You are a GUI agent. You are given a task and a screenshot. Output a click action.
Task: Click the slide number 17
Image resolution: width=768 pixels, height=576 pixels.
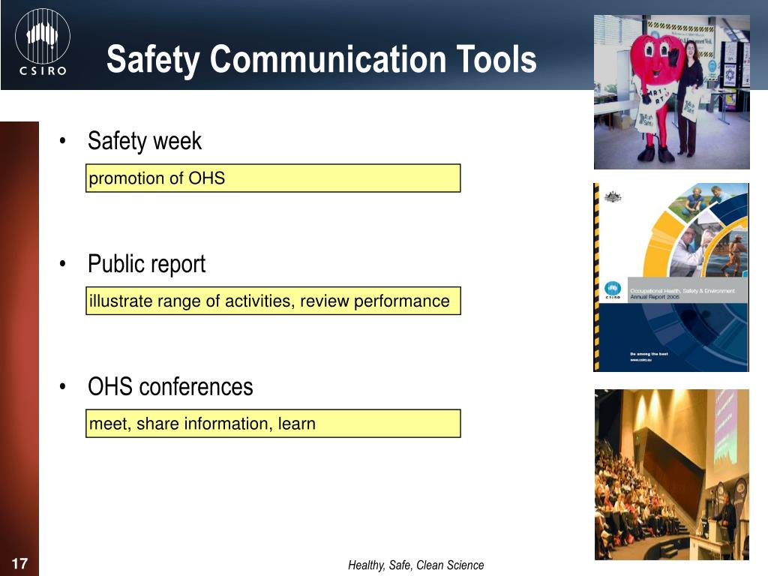(x=19, y=563)
